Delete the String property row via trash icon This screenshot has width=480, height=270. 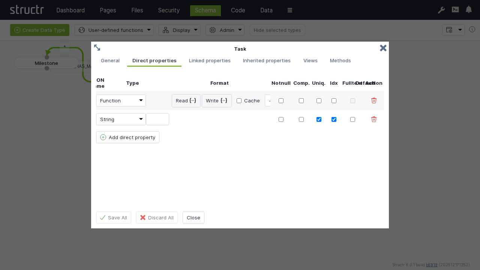(374, 119)
